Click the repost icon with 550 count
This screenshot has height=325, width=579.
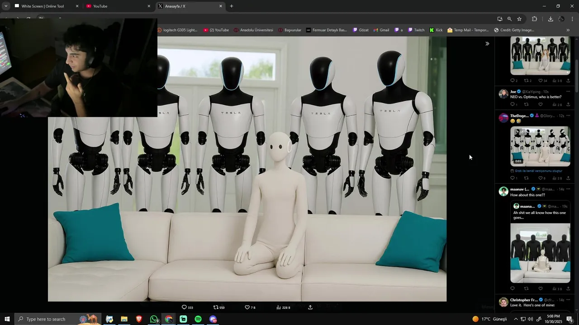click(216, 307)
